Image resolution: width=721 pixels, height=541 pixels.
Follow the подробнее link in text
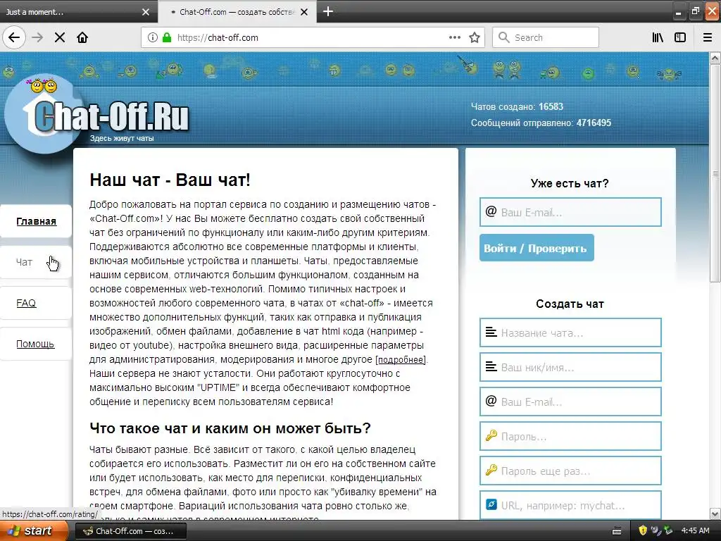click(x=401, y=360)
